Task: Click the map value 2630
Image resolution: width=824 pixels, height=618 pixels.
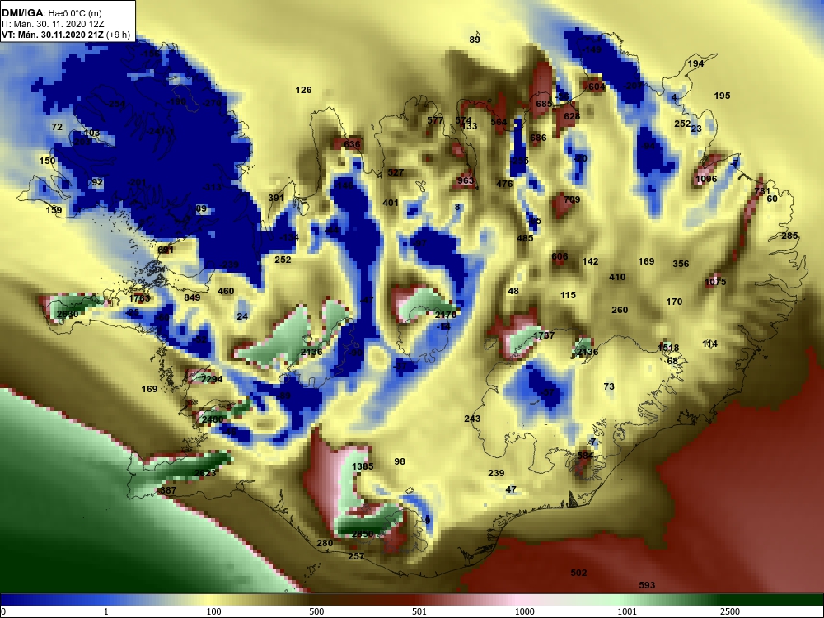Action: click(x=68, y=315)
